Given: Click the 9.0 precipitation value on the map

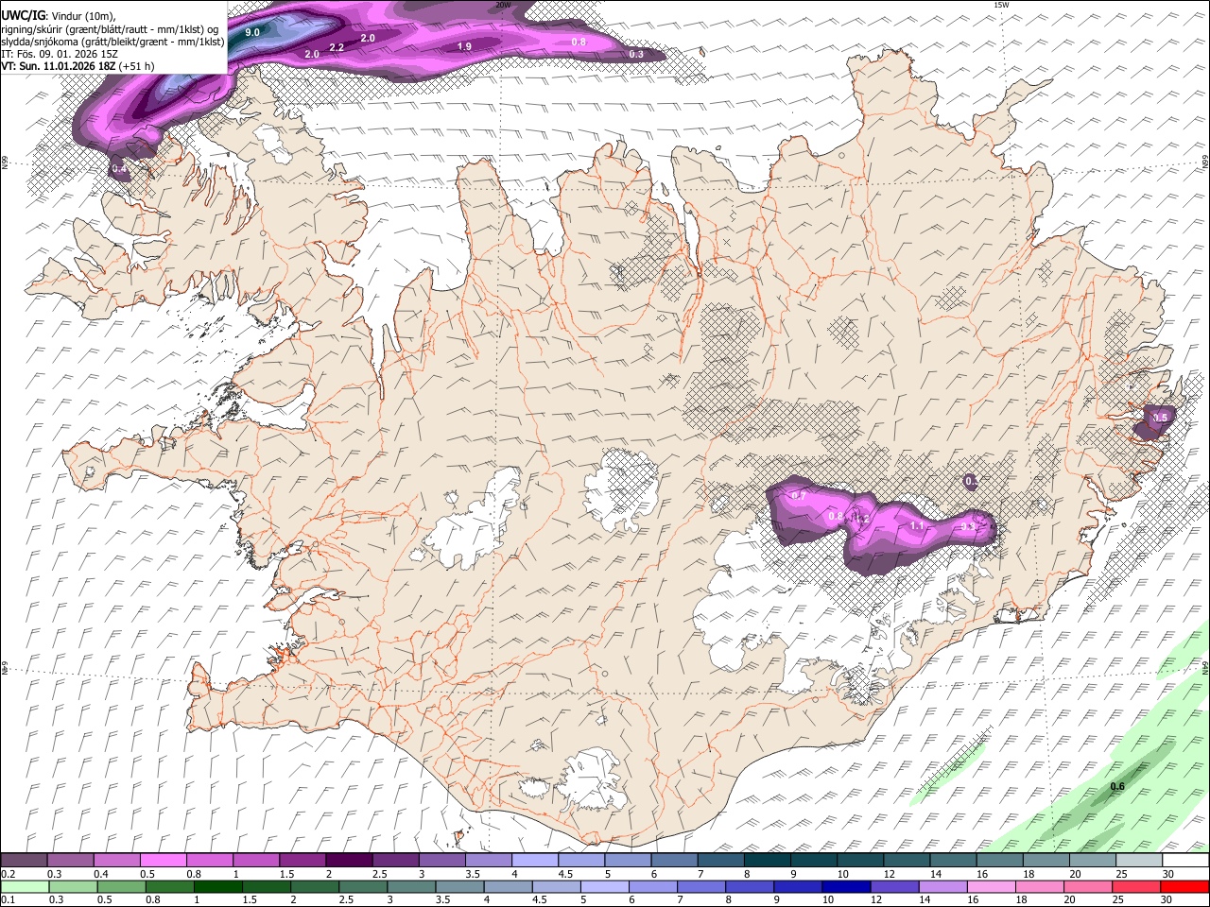Looking at the screenshot, I should click(x=252, y=32).
